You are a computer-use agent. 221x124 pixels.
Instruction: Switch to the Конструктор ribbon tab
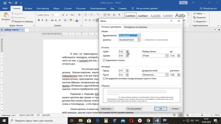[x=43, y=8]
